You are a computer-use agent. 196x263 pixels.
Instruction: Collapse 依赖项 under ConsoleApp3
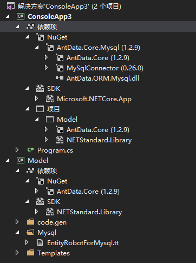17,27
